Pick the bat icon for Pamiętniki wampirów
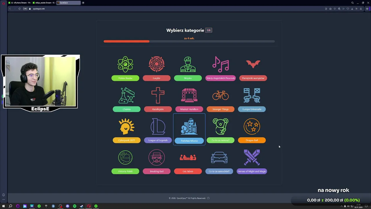The image size is (371, 209). click(x=253, y=64)
